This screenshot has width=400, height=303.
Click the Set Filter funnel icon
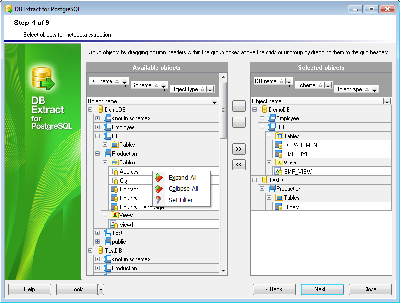(158, 200)
